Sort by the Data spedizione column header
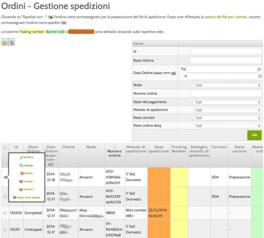The image size is (264, 238). coord(159,149)
